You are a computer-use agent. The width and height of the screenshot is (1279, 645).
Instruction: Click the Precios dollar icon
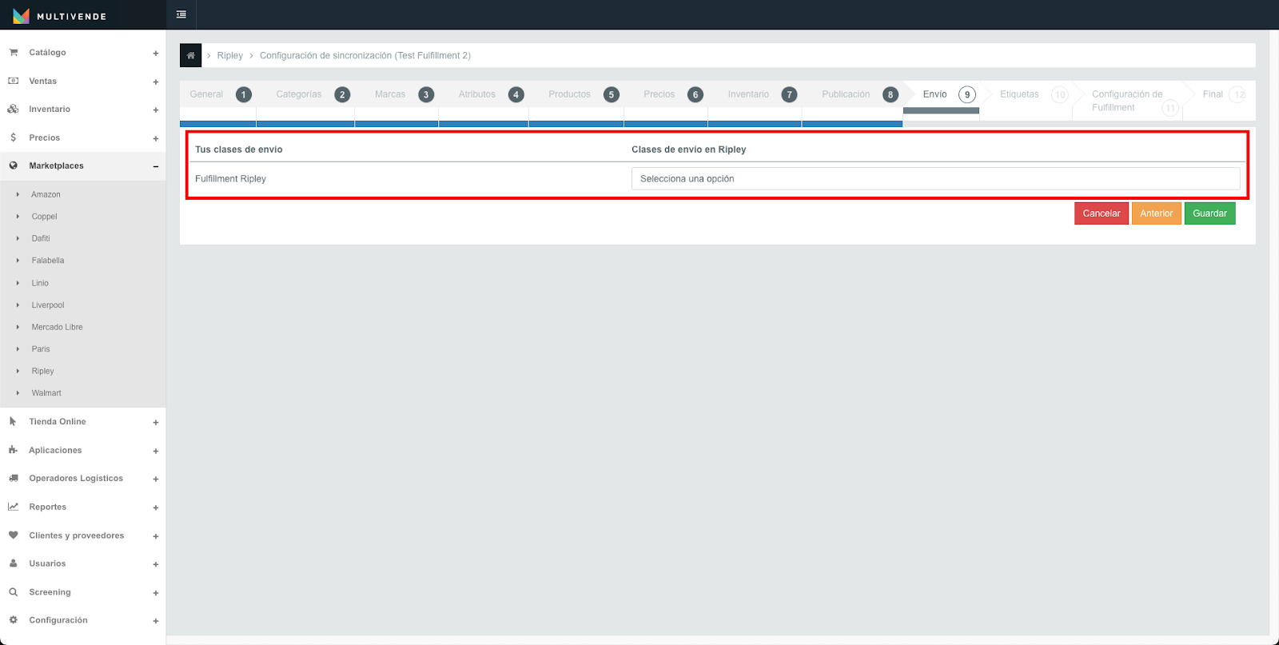click(x=13, y=137)
